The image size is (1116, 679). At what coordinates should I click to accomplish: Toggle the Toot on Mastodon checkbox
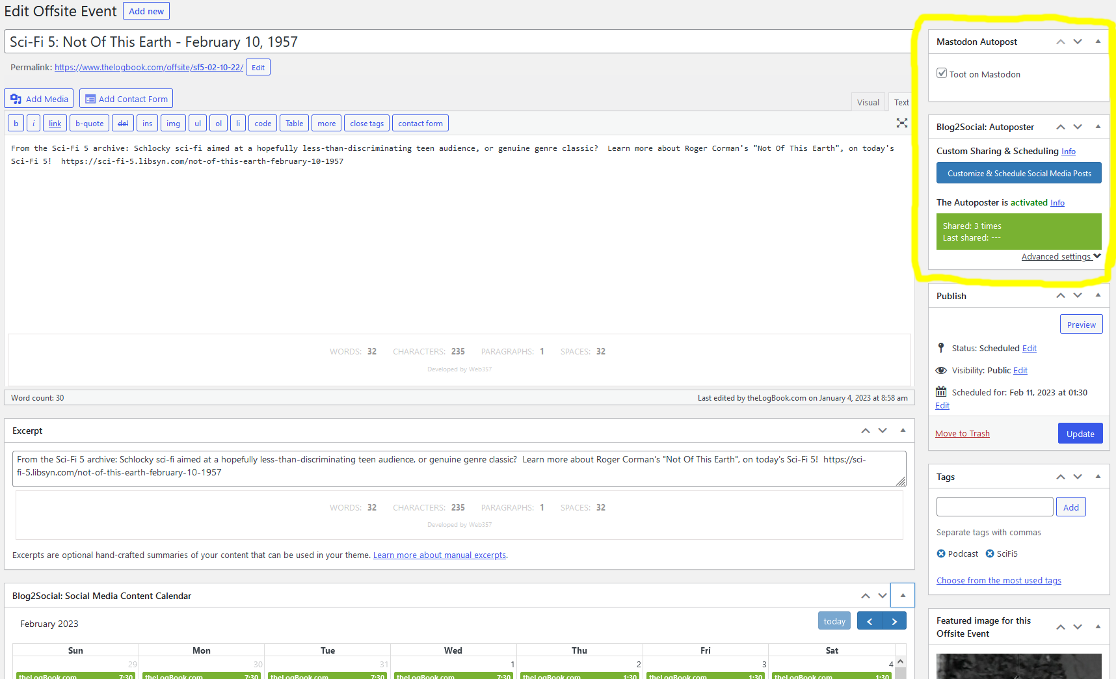tap(942, 73)
